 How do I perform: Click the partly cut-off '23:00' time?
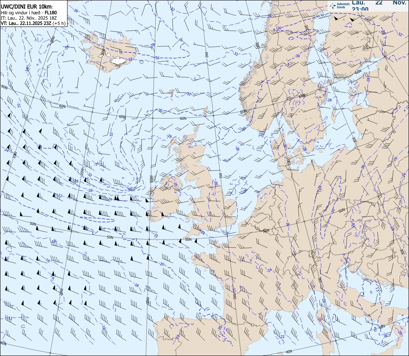(360, 9)
